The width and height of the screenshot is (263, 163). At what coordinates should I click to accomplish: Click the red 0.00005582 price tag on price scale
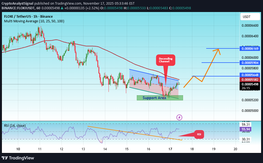click(250, 79)
